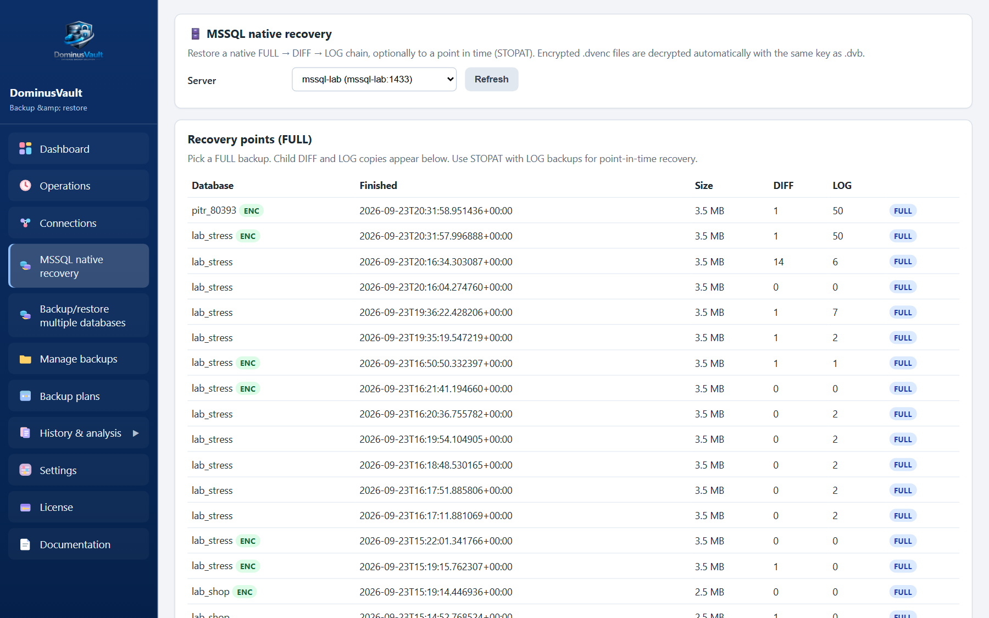Viewport: 989px width, 618px height.
Task: Click FULL badge of lab_shop 15:19:14 row
Action: click(903, 592)
